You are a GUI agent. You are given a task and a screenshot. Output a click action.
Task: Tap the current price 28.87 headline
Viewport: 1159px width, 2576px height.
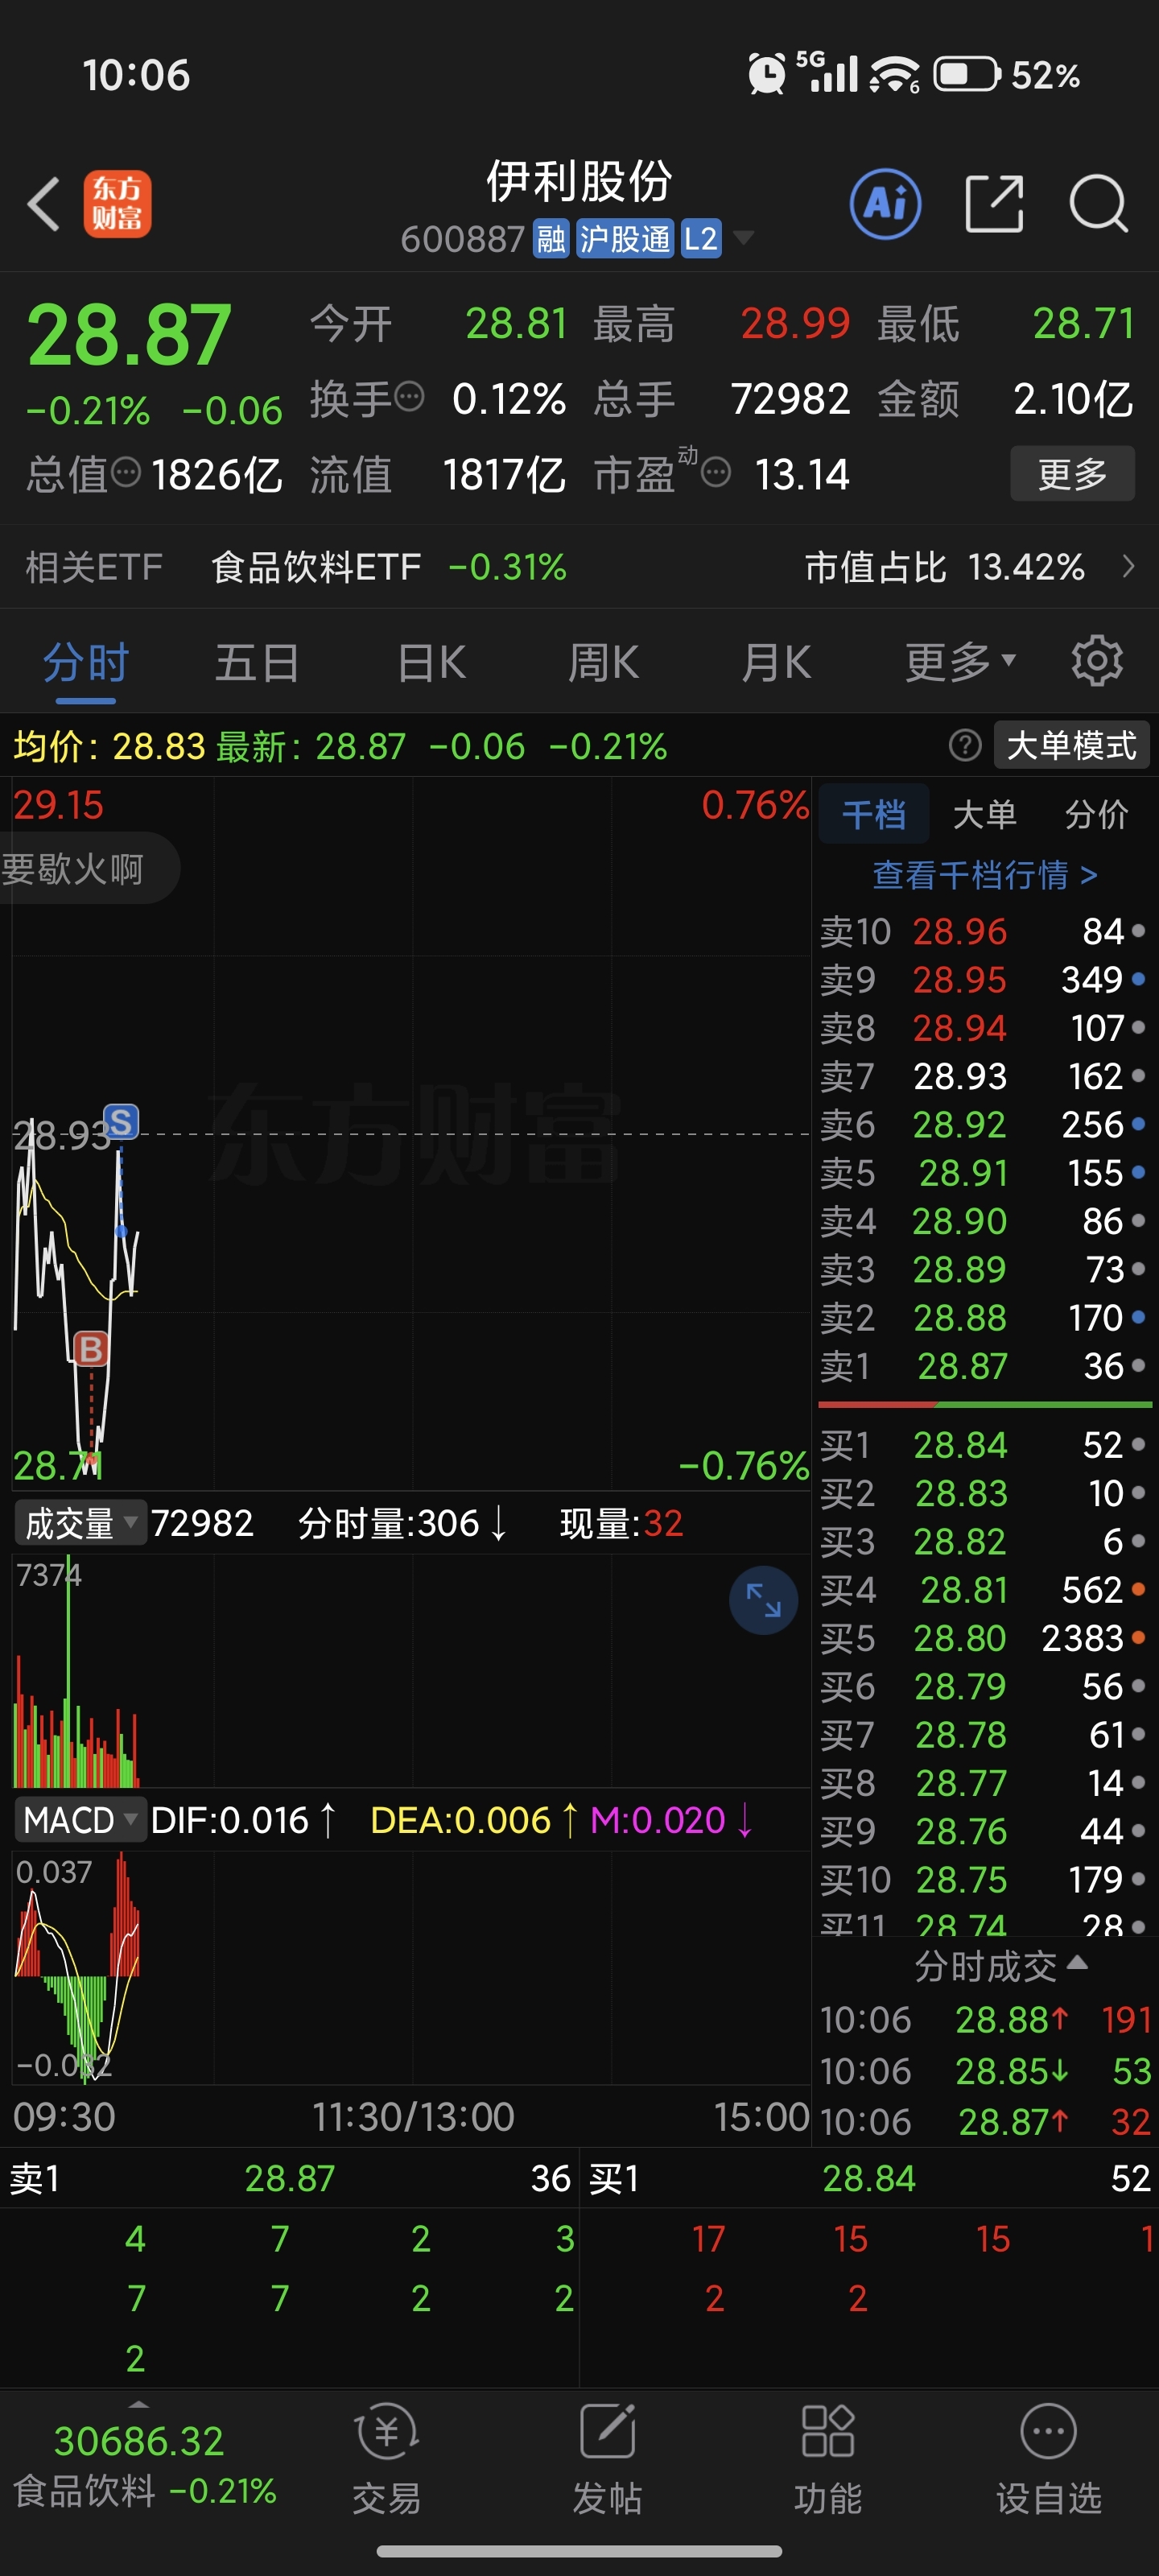pyautogui.click(x=129, y=335)
